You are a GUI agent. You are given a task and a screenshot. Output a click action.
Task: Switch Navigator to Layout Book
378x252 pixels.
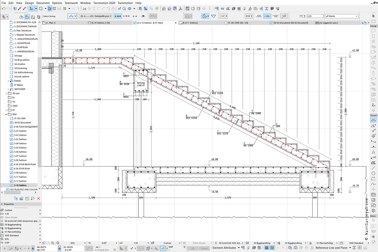[x=33, y=17]
